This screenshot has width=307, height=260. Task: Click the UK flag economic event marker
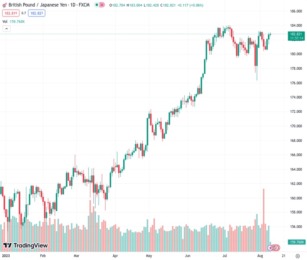coord(274,247)
